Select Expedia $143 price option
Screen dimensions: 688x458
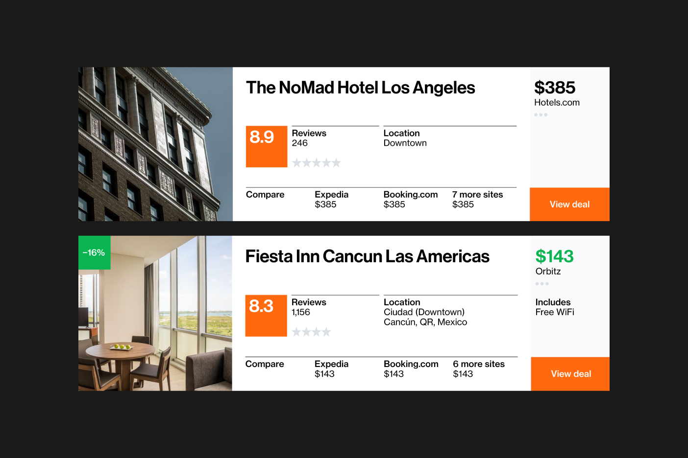click(331, 368)
